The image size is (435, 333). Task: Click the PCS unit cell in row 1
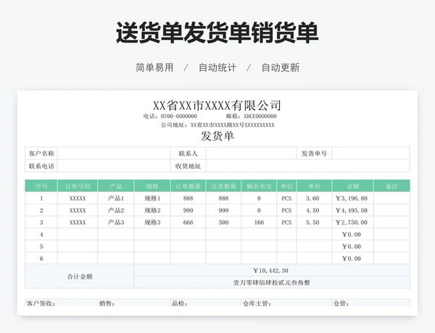pos(286,198)
